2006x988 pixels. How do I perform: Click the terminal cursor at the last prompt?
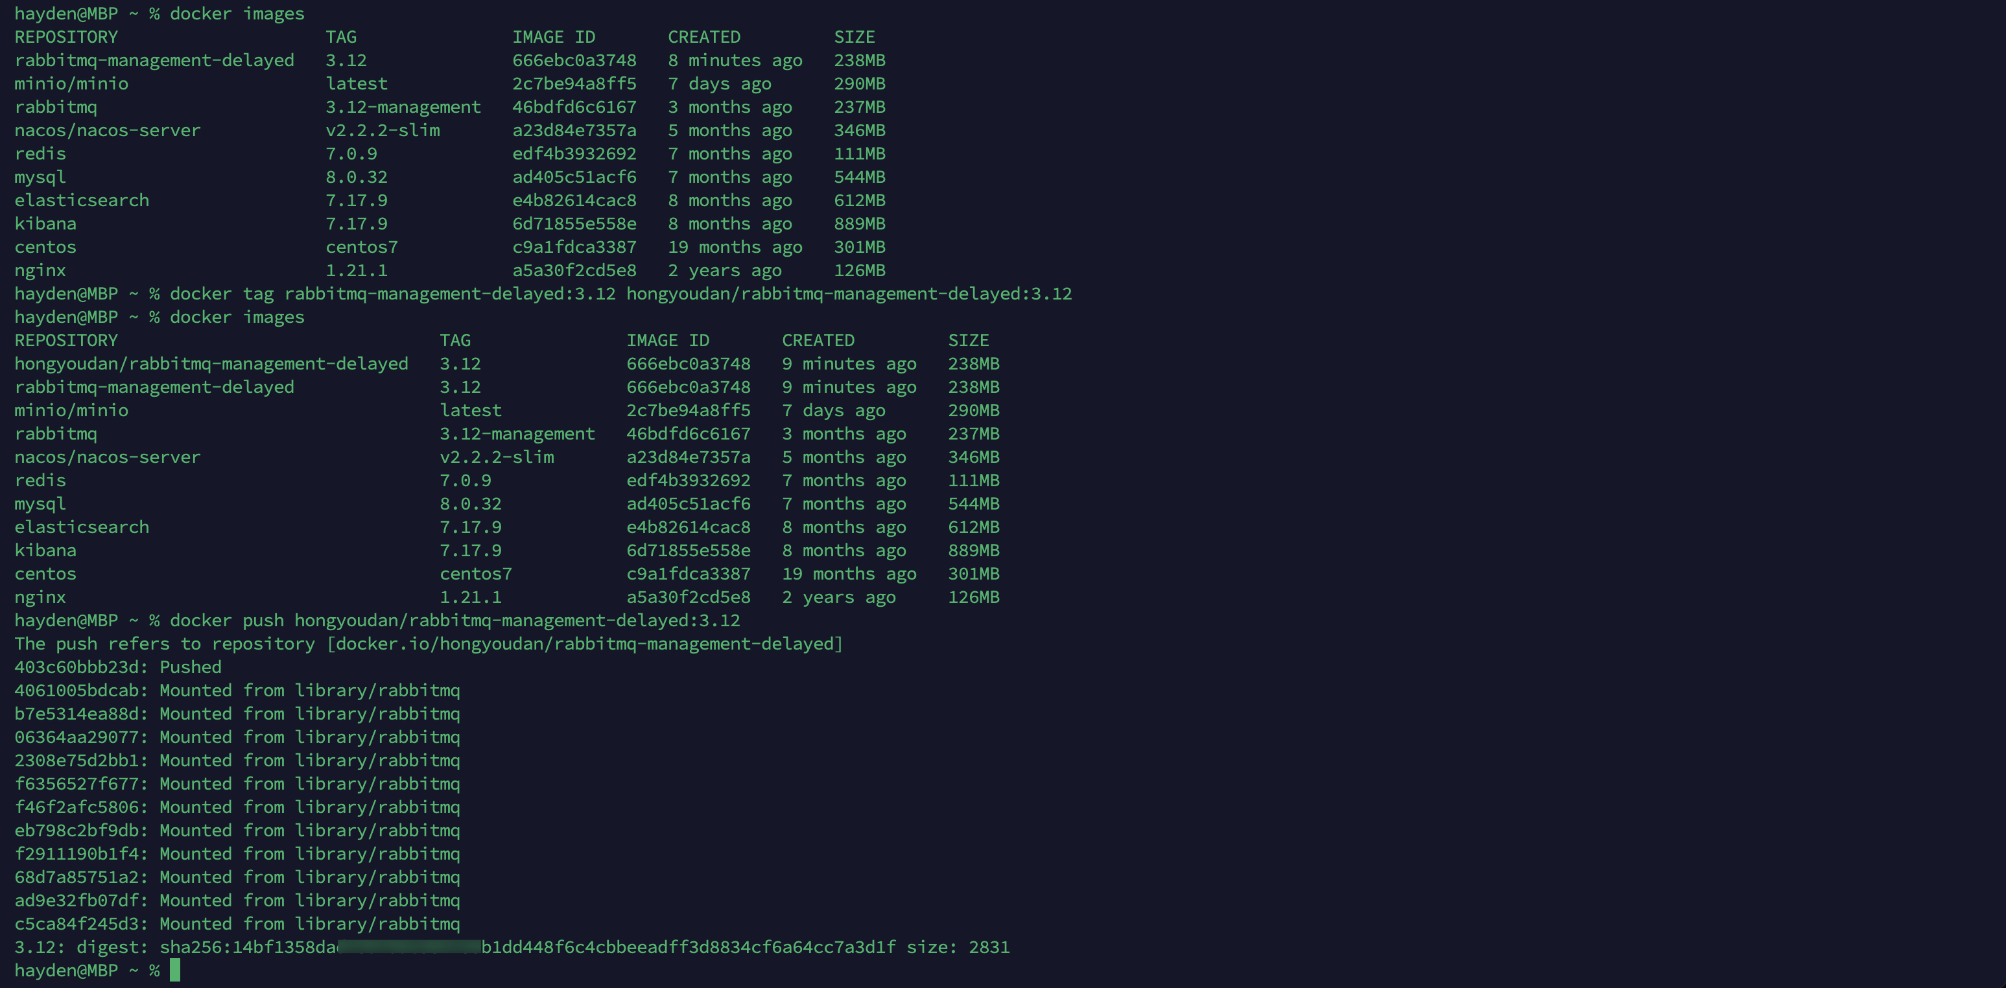pos(175,970)
